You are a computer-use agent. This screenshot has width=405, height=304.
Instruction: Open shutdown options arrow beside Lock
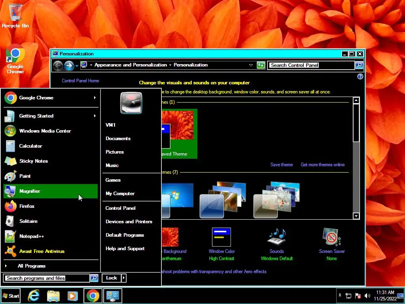tap(124, 278)
